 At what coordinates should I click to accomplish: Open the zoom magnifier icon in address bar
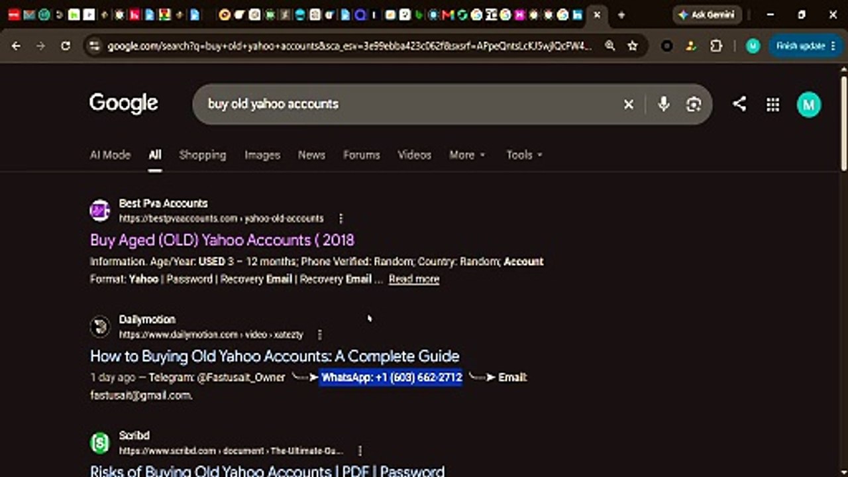610,46
